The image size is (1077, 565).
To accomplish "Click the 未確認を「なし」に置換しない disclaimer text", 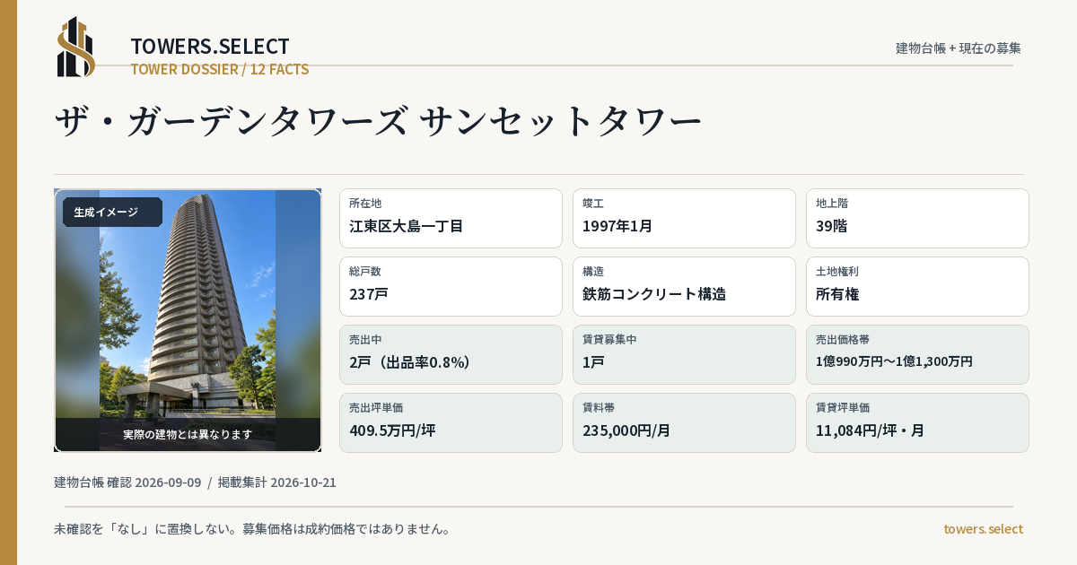I will (252, 529).
